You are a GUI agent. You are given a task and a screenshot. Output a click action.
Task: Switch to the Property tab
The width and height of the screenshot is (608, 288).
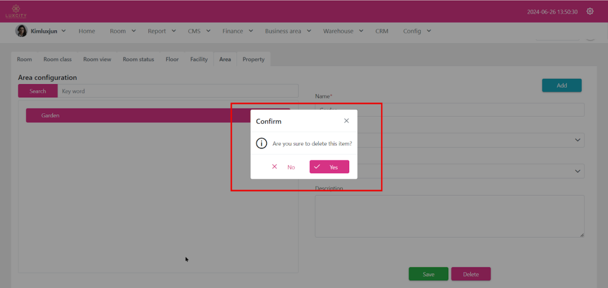[x=254, y=59]
